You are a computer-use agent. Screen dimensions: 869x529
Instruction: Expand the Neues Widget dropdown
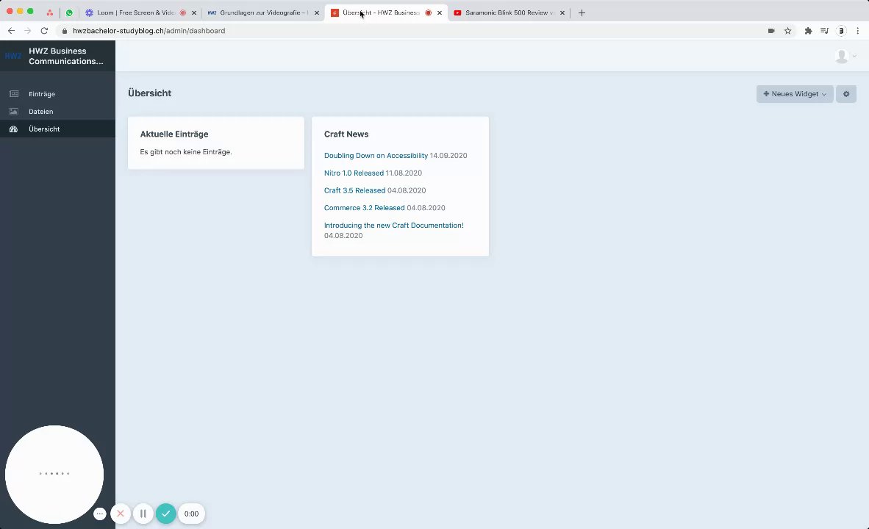tap(795, 94)
